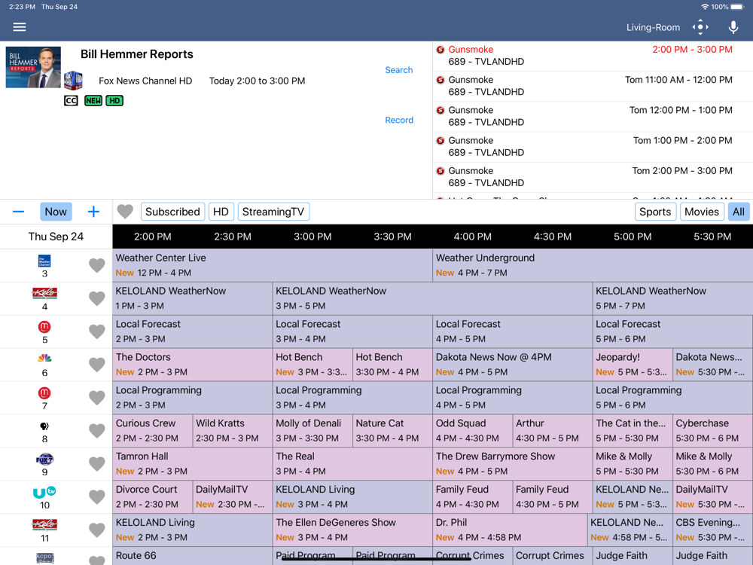The image size is (753, 565).
Task: Open Weather Center Live program
Action: [x=273, y=265]
